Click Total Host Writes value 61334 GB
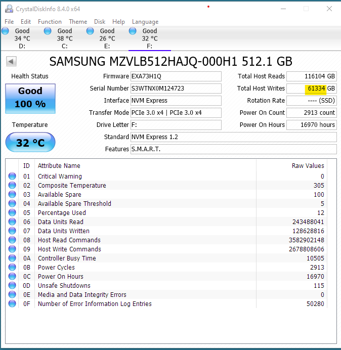The height and width of the screenshot is (350, 341). (x=312, y=89)
